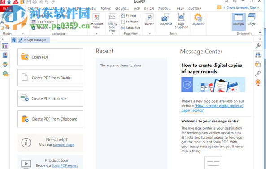The image size is (266, 169).
Task: Collapse the right sidebar panel arrow
Action: [260, 39]
